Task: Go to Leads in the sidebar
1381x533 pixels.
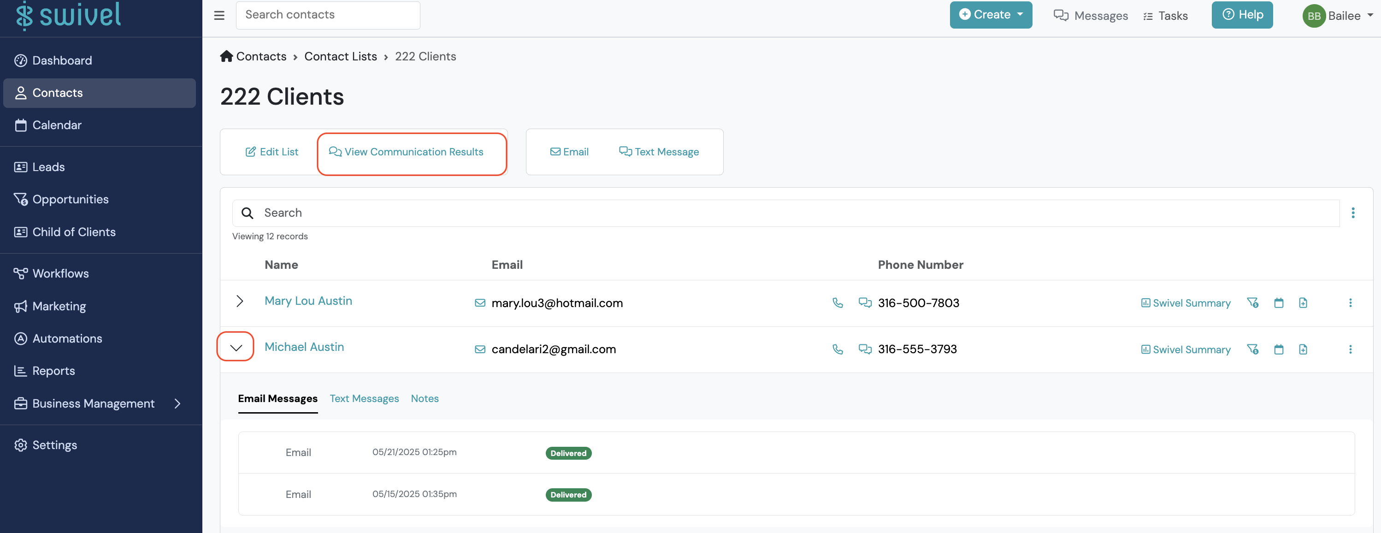Action: point(100,167)
